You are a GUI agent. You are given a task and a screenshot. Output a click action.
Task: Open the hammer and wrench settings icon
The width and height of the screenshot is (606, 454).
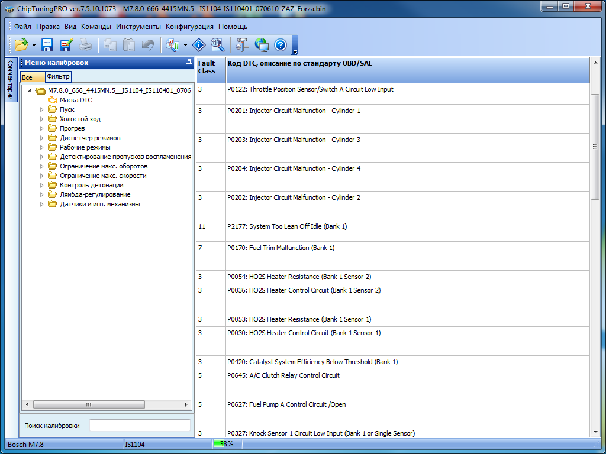pos(243,45)
